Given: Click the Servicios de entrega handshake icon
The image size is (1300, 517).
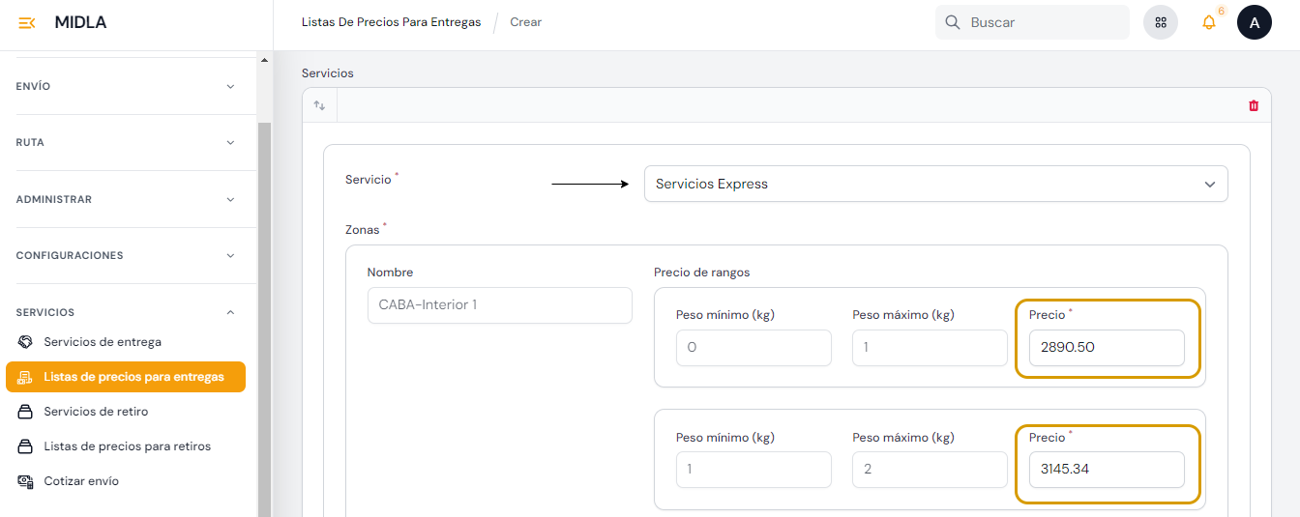Looking at the screenshot, I should pyautogui.click(x=25, y=342).
